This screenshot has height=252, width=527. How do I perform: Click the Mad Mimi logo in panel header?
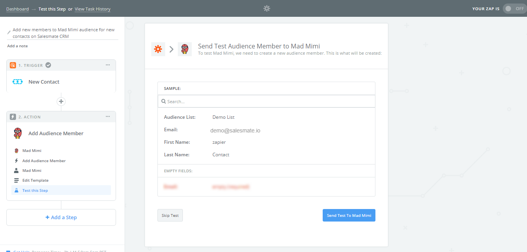185,49
